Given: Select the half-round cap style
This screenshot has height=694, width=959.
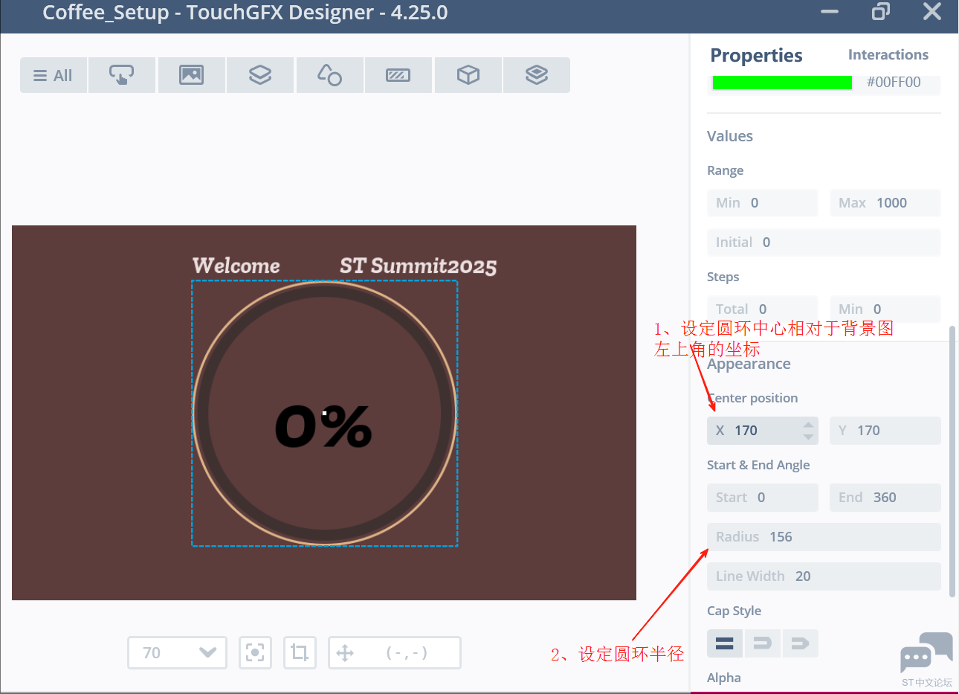Looking at the screenshot, I should pos(800,643).
